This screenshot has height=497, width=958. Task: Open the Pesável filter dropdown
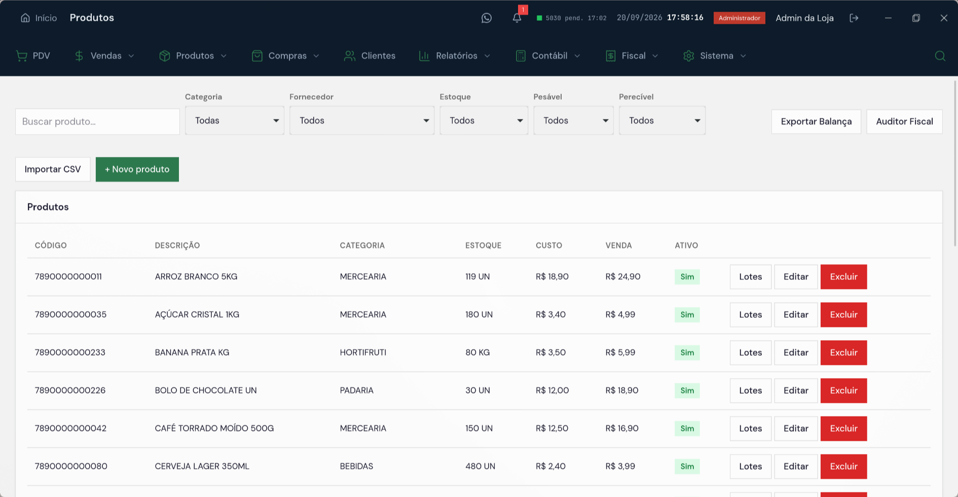click(x=574, y=120)
